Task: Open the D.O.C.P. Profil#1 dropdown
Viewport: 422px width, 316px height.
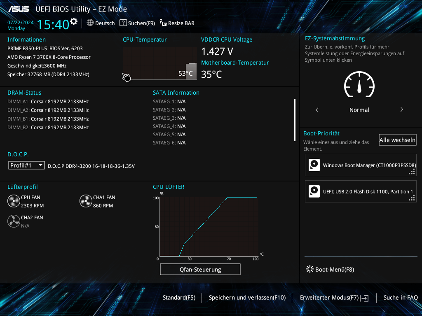Action: point(26,165)
